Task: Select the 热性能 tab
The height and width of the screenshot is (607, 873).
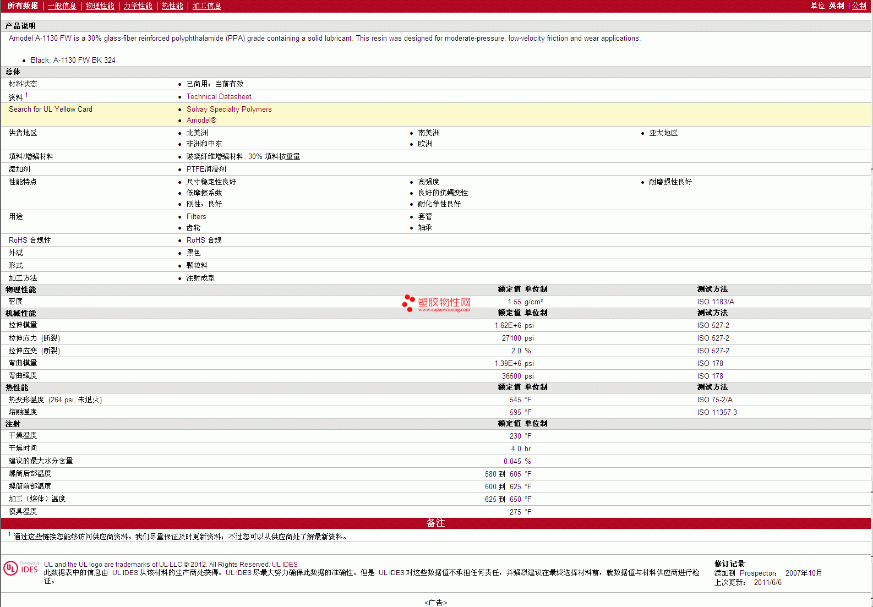Action: (x=172, y=6)
